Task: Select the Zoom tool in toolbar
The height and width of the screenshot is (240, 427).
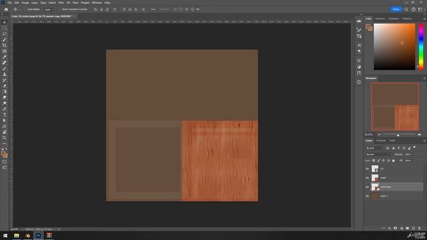Action: pyautogui.click(x=5, y=138)
